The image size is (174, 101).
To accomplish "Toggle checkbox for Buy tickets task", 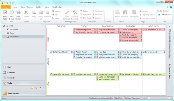I will 74,32.
